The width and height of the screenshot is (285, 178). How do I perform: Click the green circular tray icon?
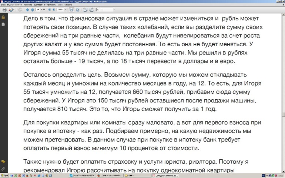point(273,176)
